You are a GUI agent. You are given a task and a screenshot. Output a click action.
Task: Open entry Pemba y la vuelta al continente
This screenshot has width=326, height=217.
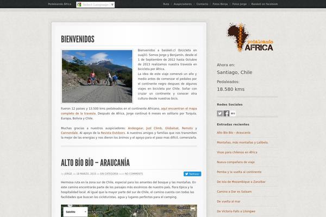tap(239, 172)
